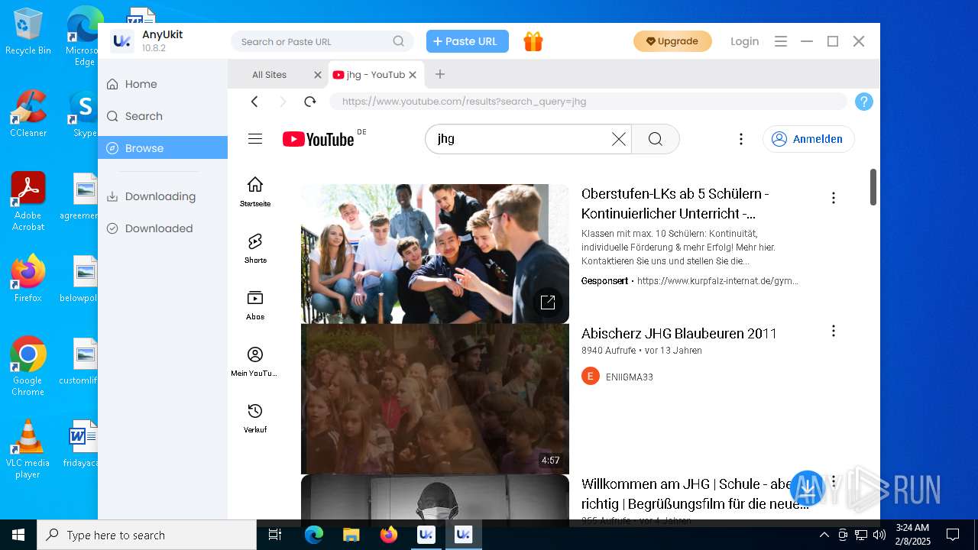Close the jhg - YouTube tab
978x550 pixels.
click(x=413, y=75)
